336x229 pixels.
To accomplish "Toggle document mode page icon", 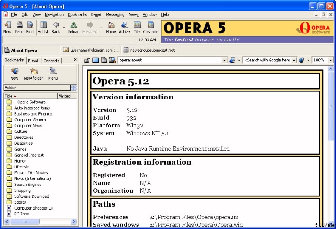I will [x=104, y=60].
